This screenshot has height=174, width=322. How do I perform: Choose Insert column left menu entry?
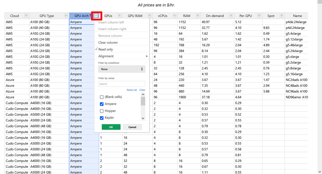coord(122,22)
